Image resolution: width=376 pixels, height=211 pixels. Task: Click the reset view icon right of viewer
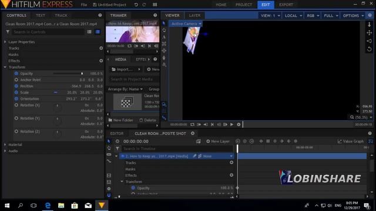[x=370, y=49]
